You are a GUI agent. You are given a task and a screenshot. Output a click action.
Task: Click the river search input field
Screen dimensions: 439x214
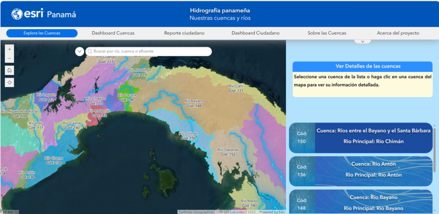pos(150,51)
